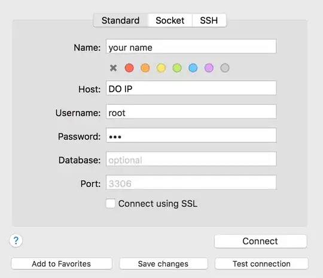Screen dimensions: 323x278
Task: Click the Connect button
Action: coord(261,241)
